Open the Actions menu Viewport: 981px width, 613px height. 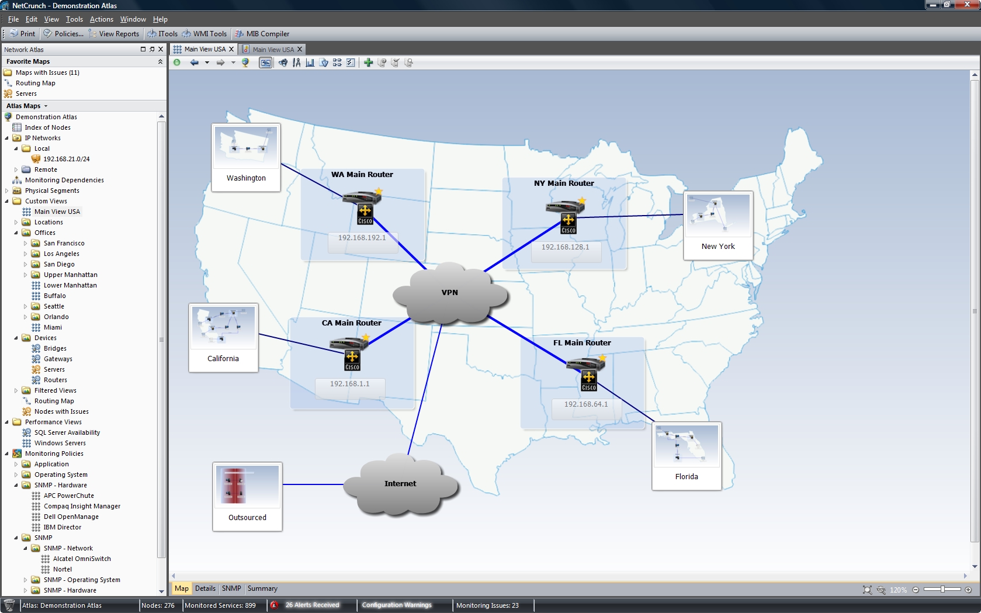101,19
